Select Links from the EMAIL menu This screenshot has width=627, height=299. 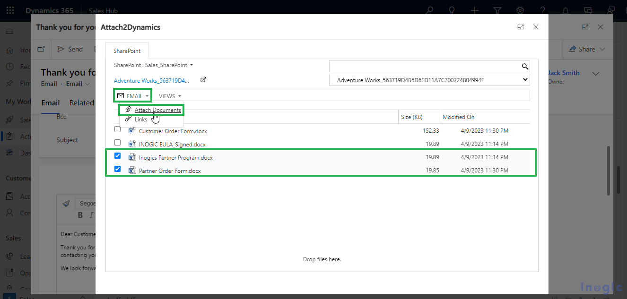coord(141,120)
